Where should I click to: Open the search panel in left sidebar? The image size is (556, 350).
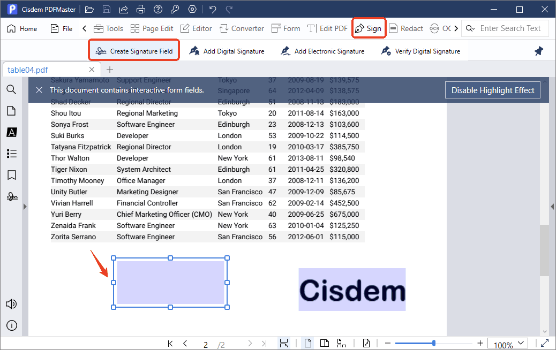(11, 89)
